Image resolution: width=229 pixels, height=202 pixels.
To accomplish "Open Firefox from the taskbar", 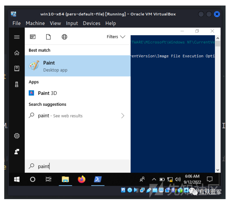I will pyautogui.click(x=82, y=179).
